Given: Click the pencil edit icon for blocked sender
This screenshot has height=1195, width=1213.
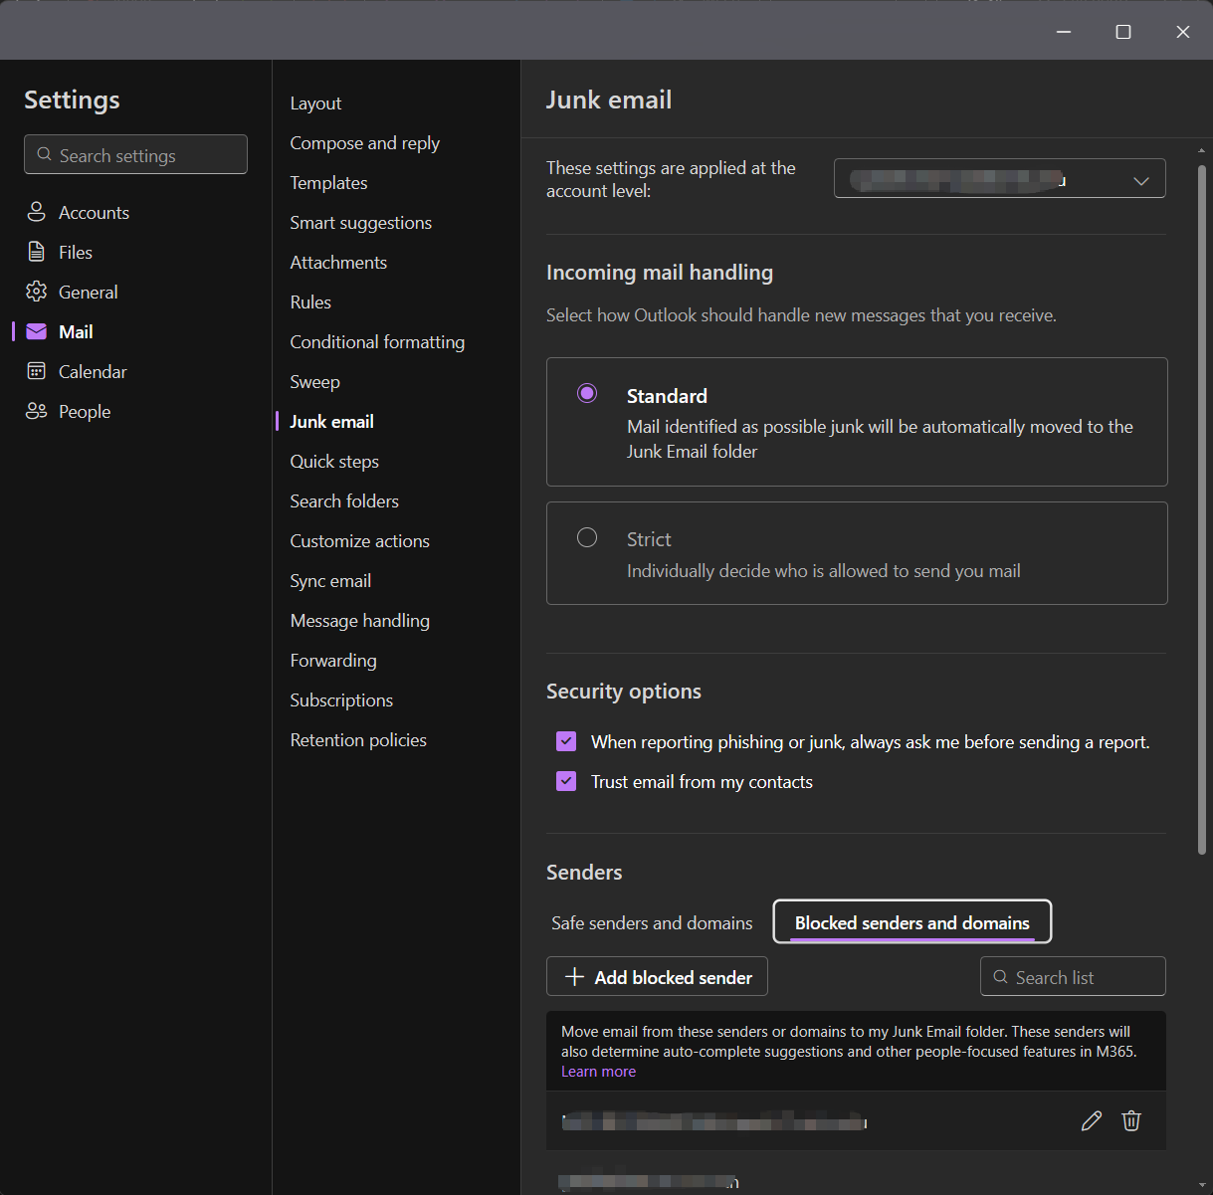Looking at the screenshot, I should click(x=1092, y=1121).
